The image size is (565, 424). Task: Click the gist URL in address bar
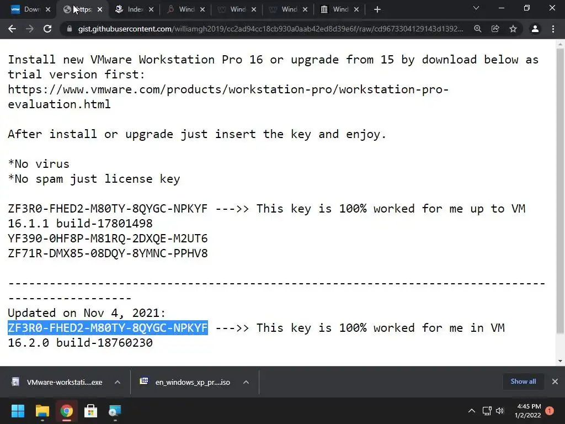[x=270, y=29]
